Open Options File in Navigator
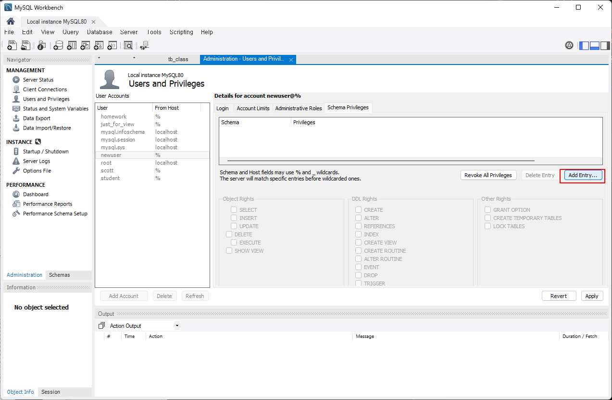Image resolution: width=612 pixels, height=400 pixels. coord(37,171)
